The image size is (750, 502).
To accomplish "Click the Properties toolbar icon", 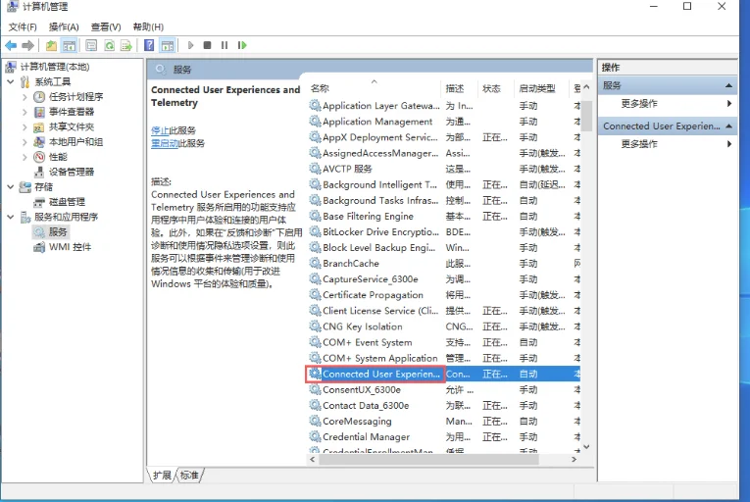I will pyautogui.click(x=90, y=45).
